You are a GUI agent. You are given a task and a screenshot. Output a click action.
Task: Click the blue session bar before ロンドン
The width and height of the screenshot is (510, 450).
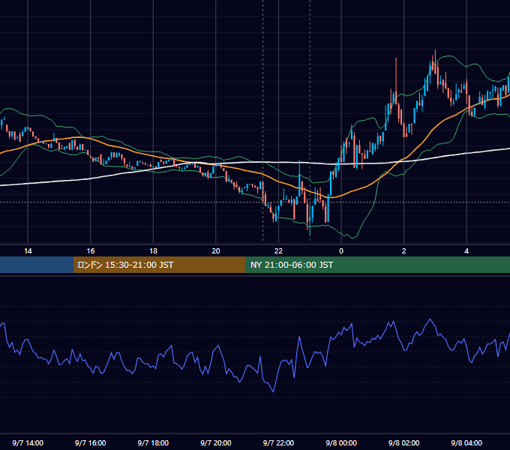pos(37,265)
